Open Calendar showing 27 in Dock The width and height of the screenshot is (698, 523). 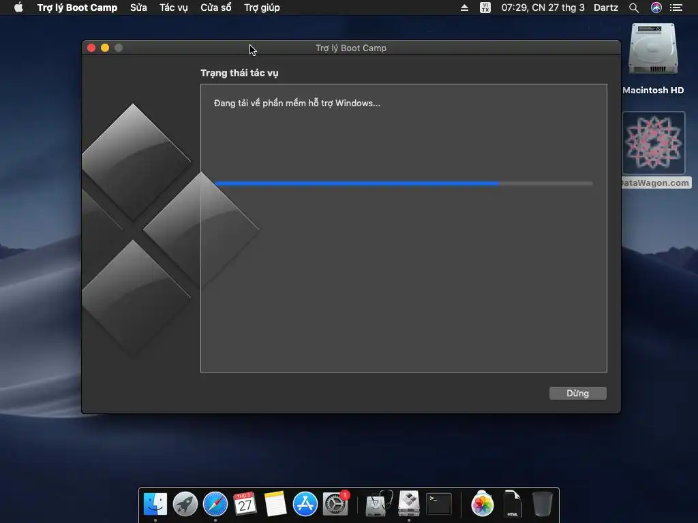pos(245,504)
